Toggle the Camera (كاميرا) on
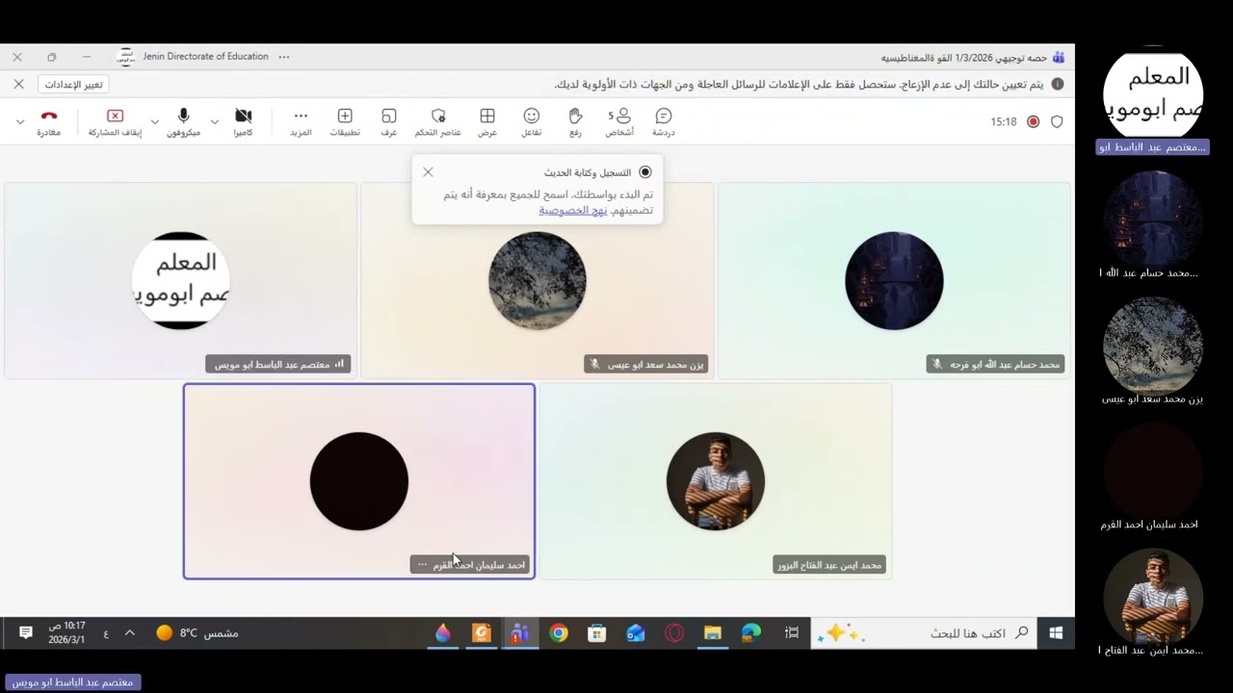The width and height of the screenshot is (1233, 693). 243,122
